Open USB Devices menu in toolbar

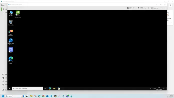tap(142, 8)
